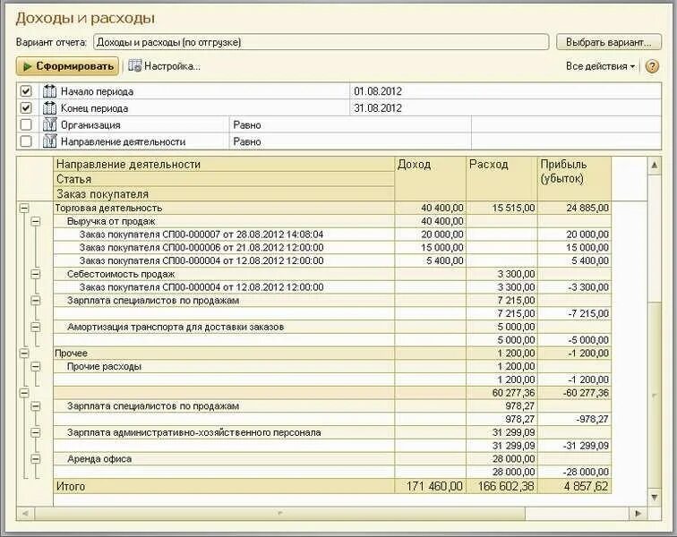Click the filter icon beside Организация

(x=49, y=124)
